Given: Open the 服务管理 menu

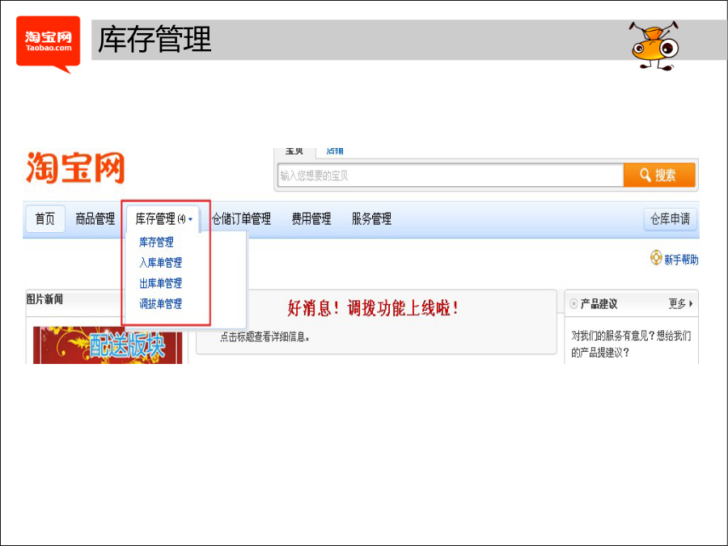Looking at the screenshot, I should pos(371,218).
